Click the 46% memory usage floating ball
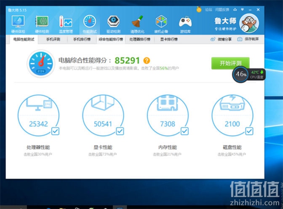 tap(241, 74)
